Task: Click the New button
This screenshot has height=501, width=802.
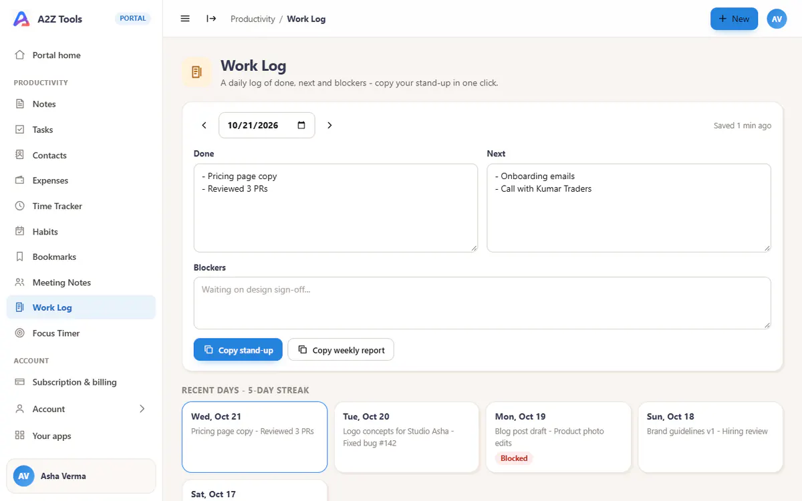Action: click(734, 19)
